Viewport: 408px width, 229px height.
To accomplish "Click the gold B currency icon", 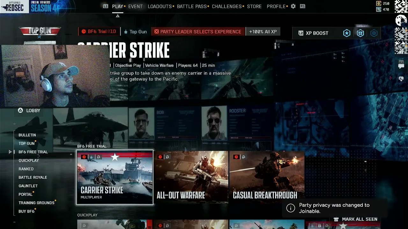I will click(x=379, y=3).
